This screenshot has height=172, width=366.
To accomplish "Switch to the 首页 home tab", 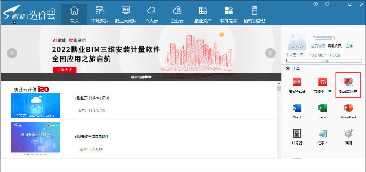I will pos(74,14).
